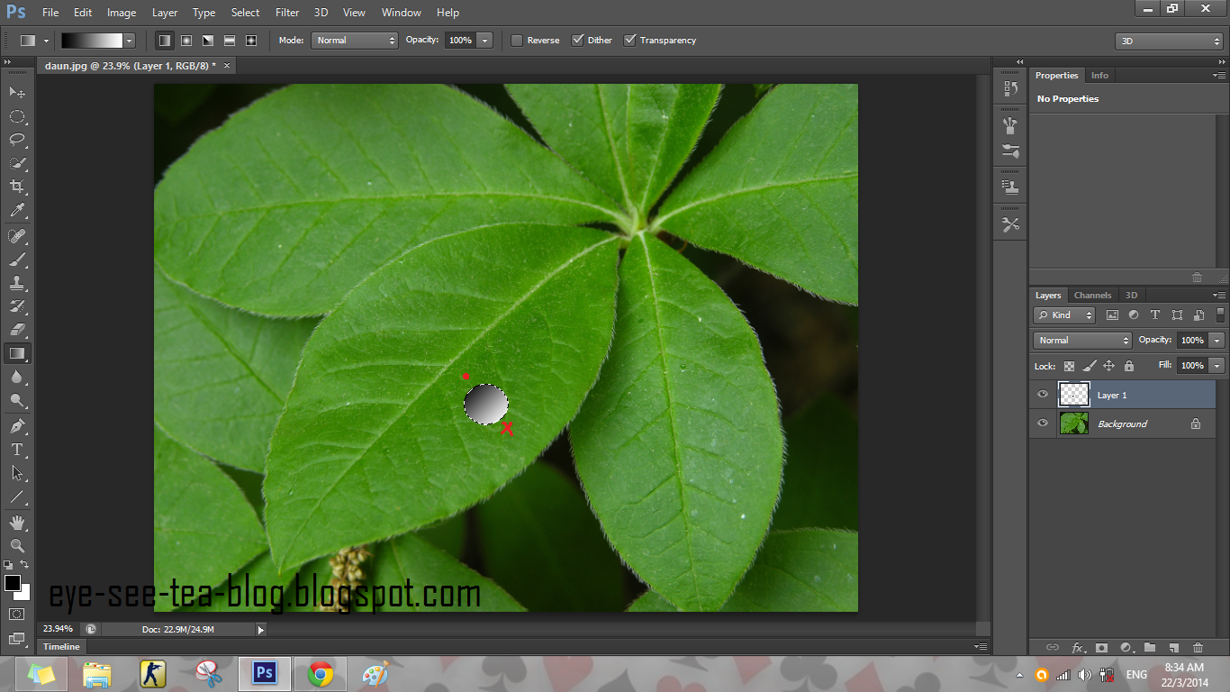Screen dimensions: 1230x692
Task: Open the layer filter Kind dropdown
Action: click(x=1064, y=314)
